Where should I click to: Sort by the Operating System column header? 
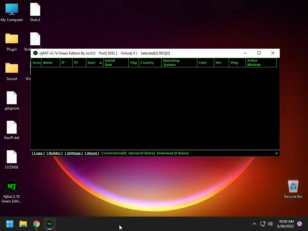click(179, 63)
